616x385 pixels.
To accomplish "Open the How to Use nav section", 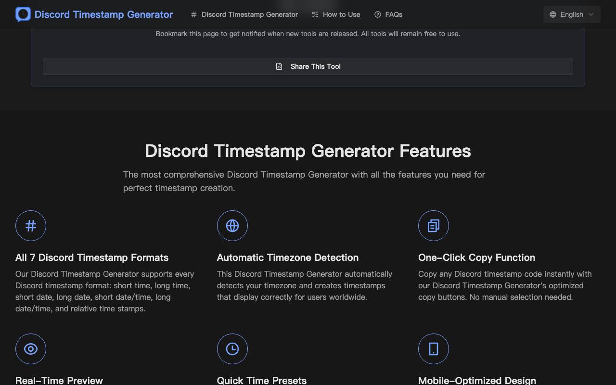I will coord(336,14).
